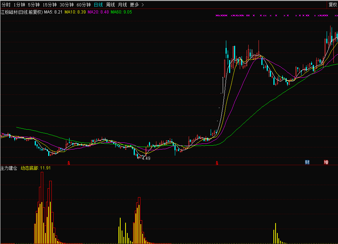Click the 主力建仓 indicator name
Image resolution: width=338 pixels, height=244 pixels.
9,168
